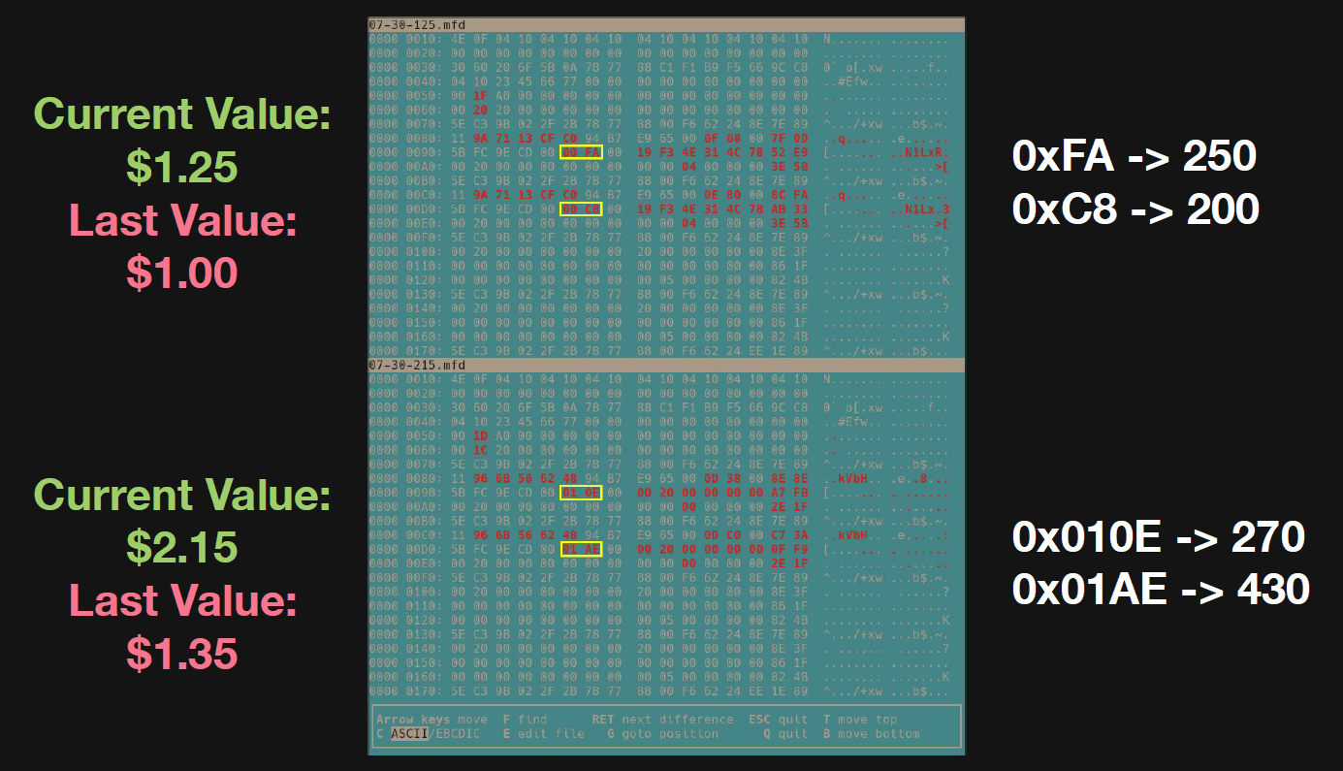Click the 'RET next difference' hint
This screenshot has width=1343, height=771.
click(662, 720)
